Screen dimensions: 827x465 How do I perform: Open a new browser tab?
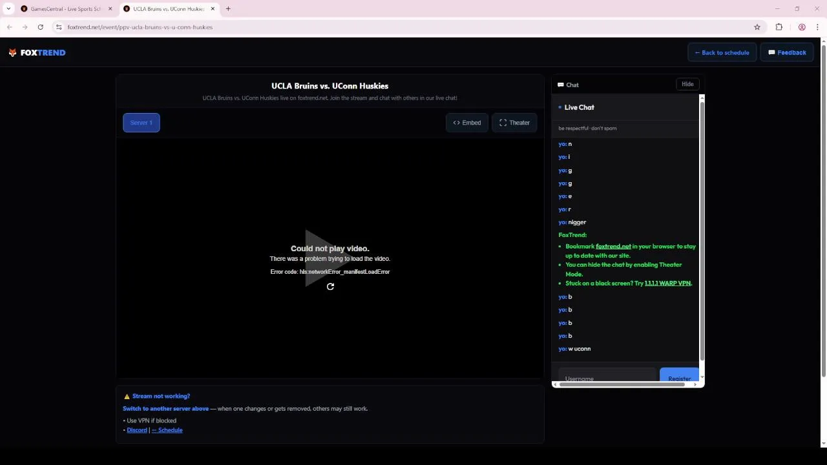click(228, 9)
